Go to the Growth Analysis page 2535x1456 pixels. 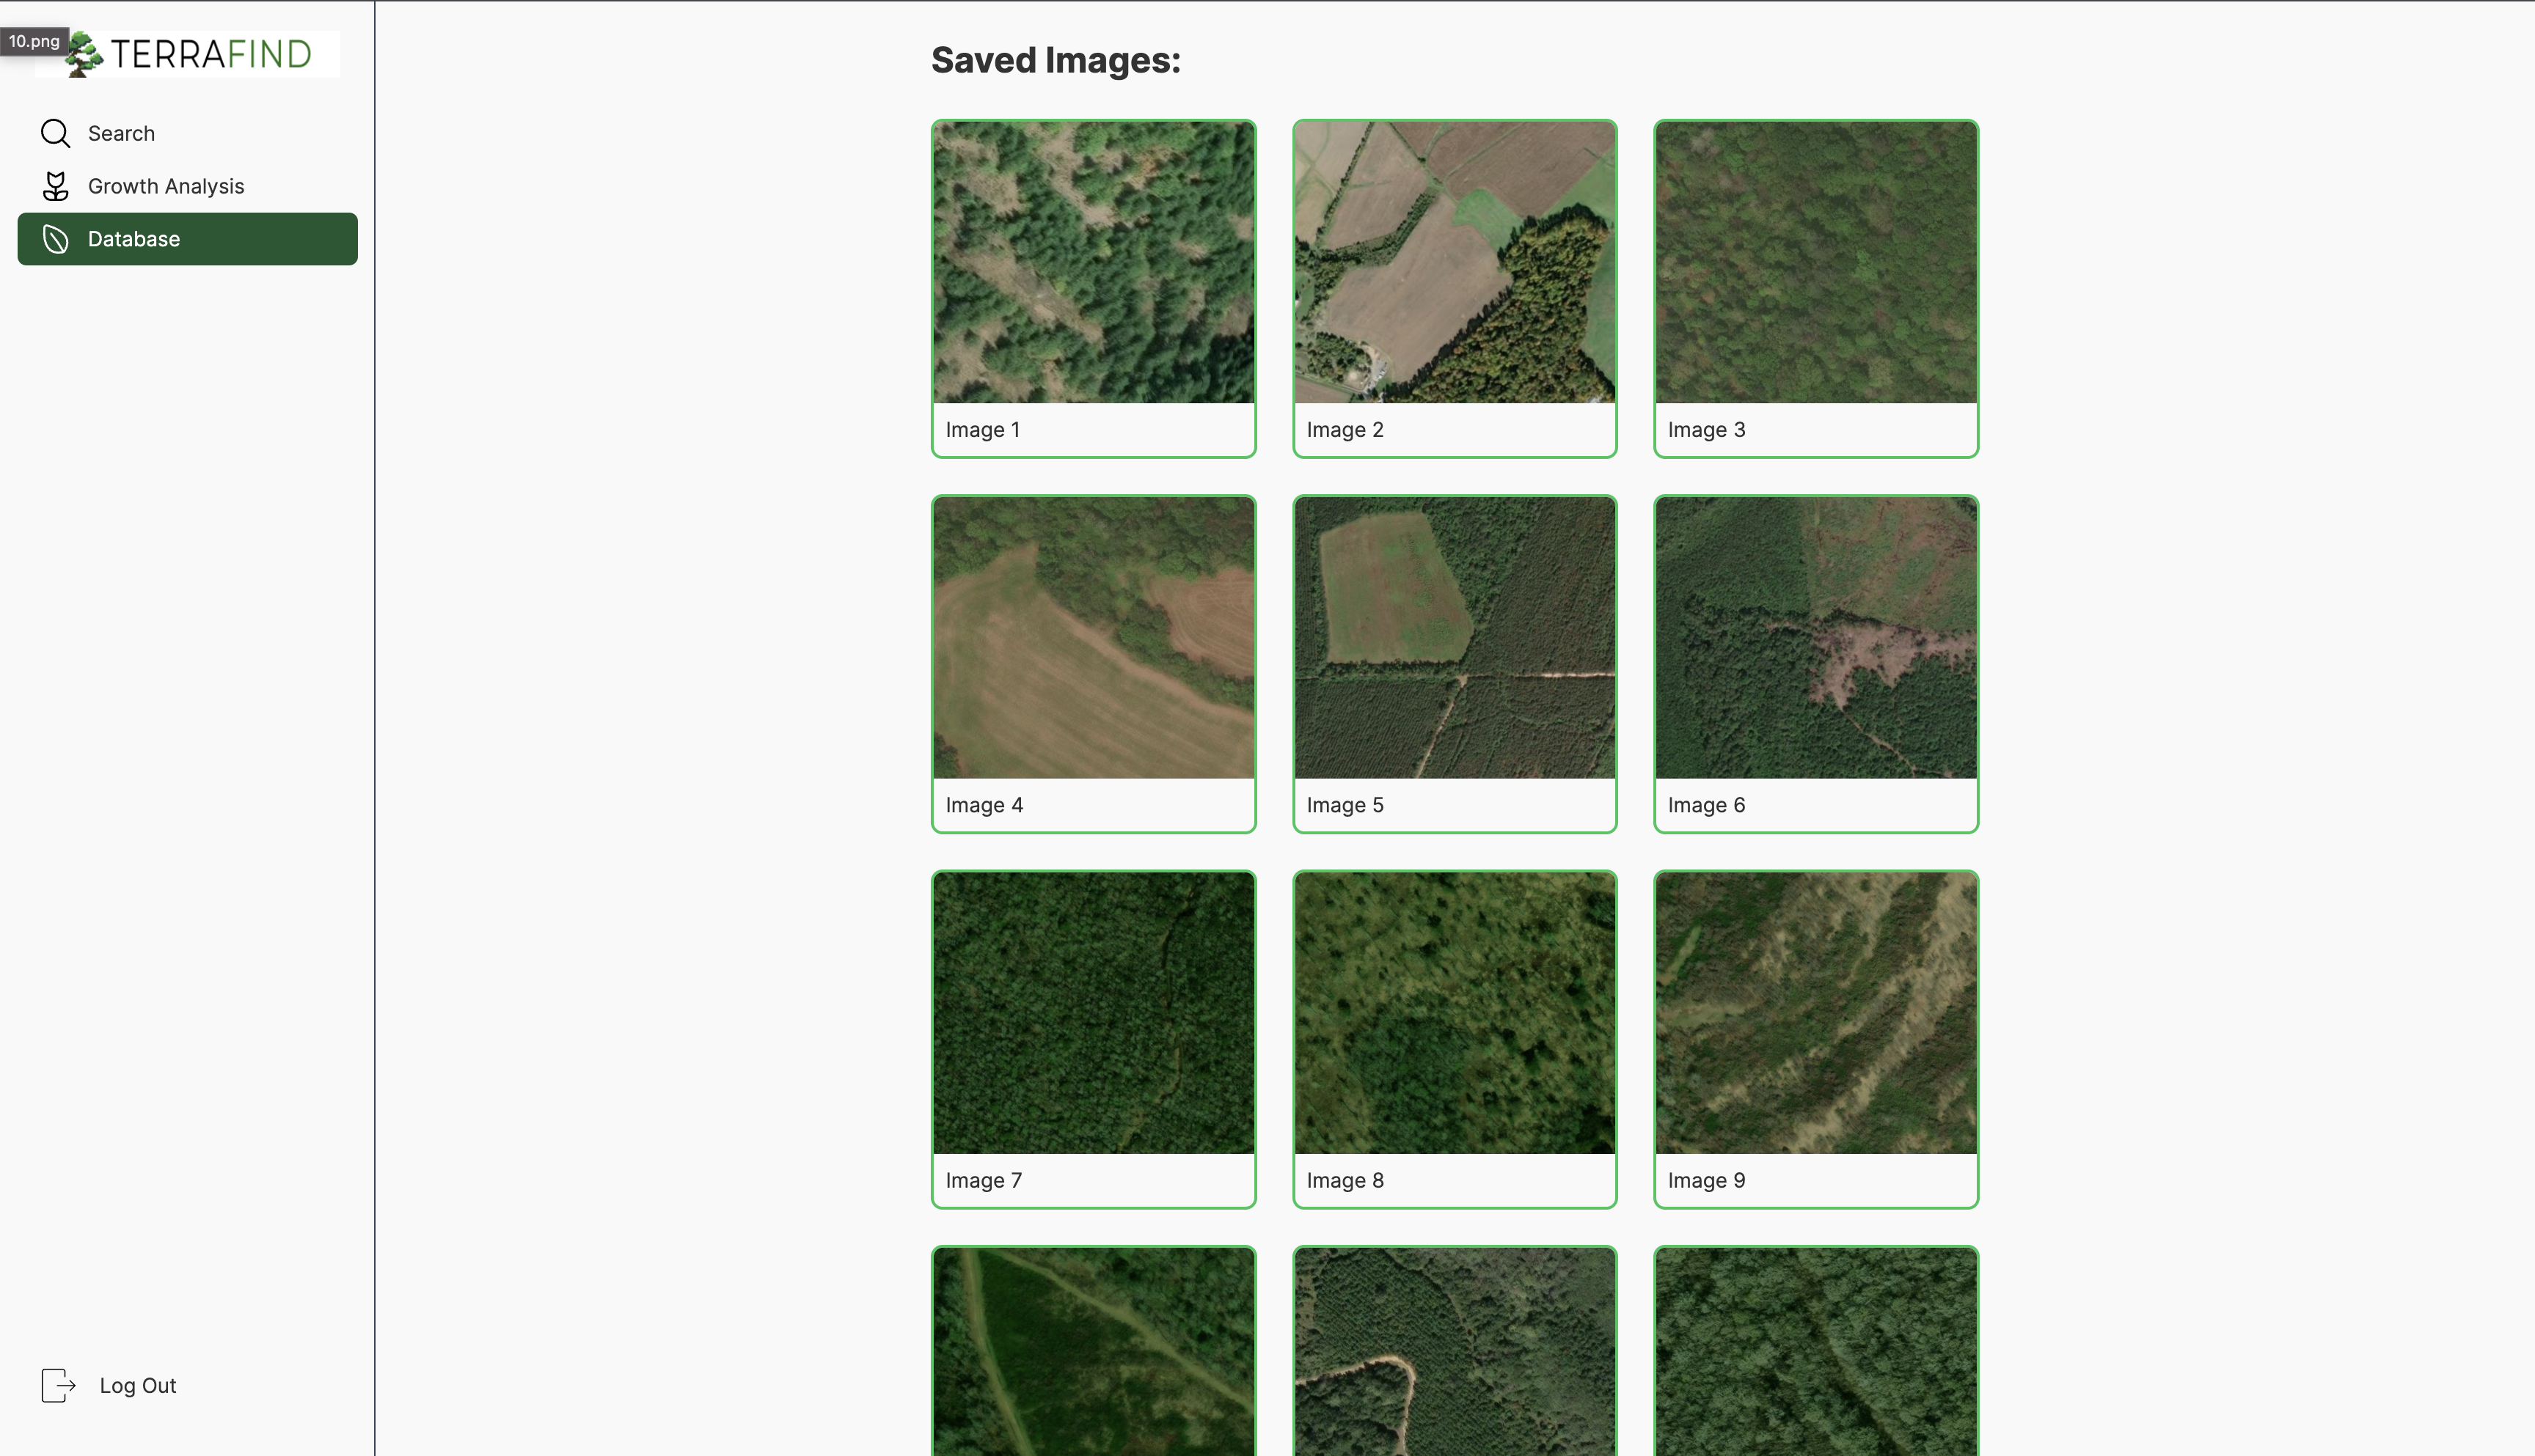pyautogui.click(x=166, y=186)
